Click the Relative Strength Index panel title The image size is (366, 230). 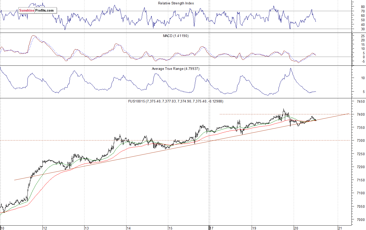[176, 3]
